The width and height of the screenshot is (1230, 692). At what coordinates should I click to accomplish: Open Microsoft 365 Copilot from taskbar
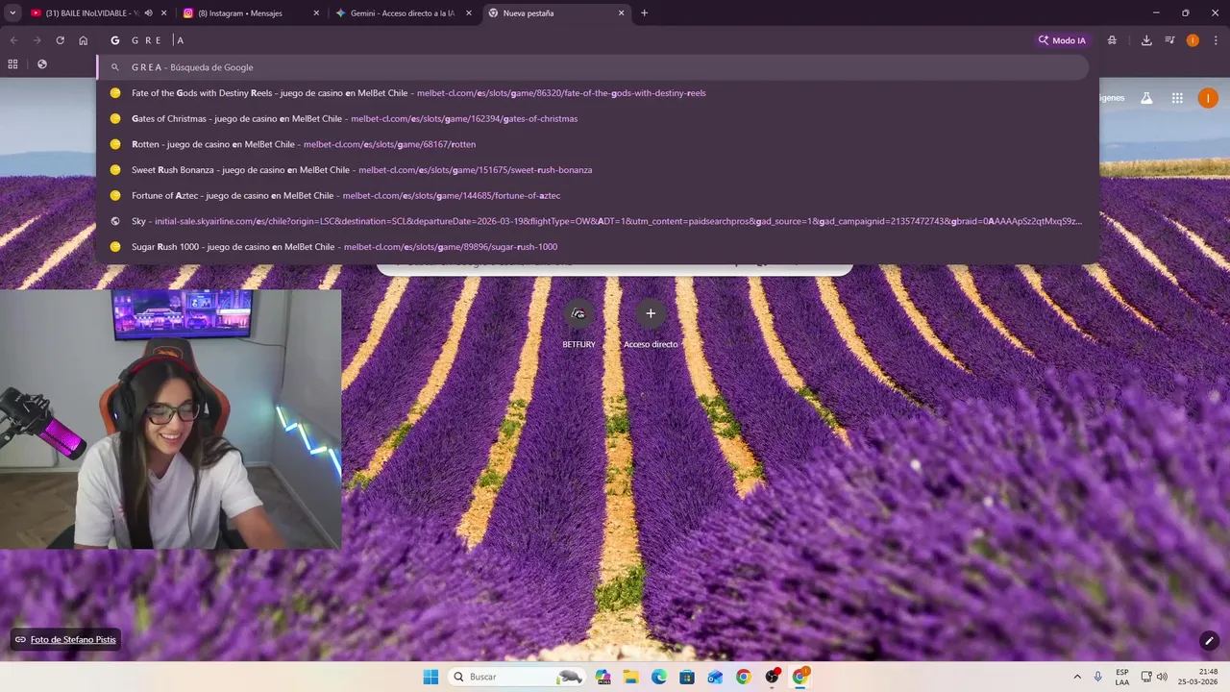tap(603, 677)
